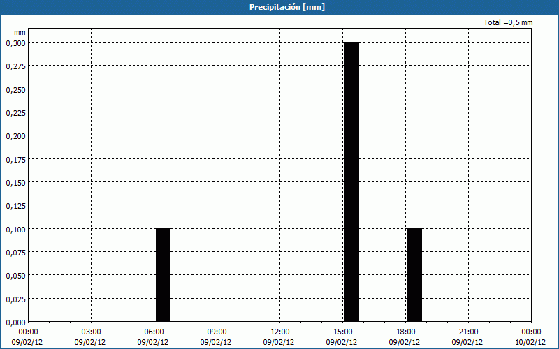Select the 0,025 axis label
Screen dimensions: 559x349
(15, 299)
